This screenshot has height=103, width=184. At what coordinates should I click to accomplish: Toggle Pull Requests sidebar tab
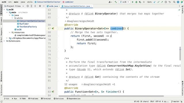point(1,35)
